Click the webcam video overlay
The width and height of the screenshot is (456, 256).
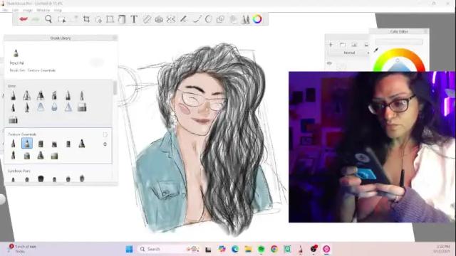tap(372, 147)
